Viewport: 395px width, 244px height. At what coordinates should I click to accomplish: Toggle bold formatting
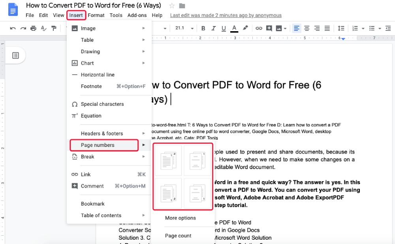(x=203, y=28)
